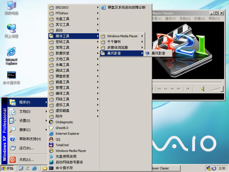
Task: Expand the 光盘工具 folder submenu
Action: 74,19
